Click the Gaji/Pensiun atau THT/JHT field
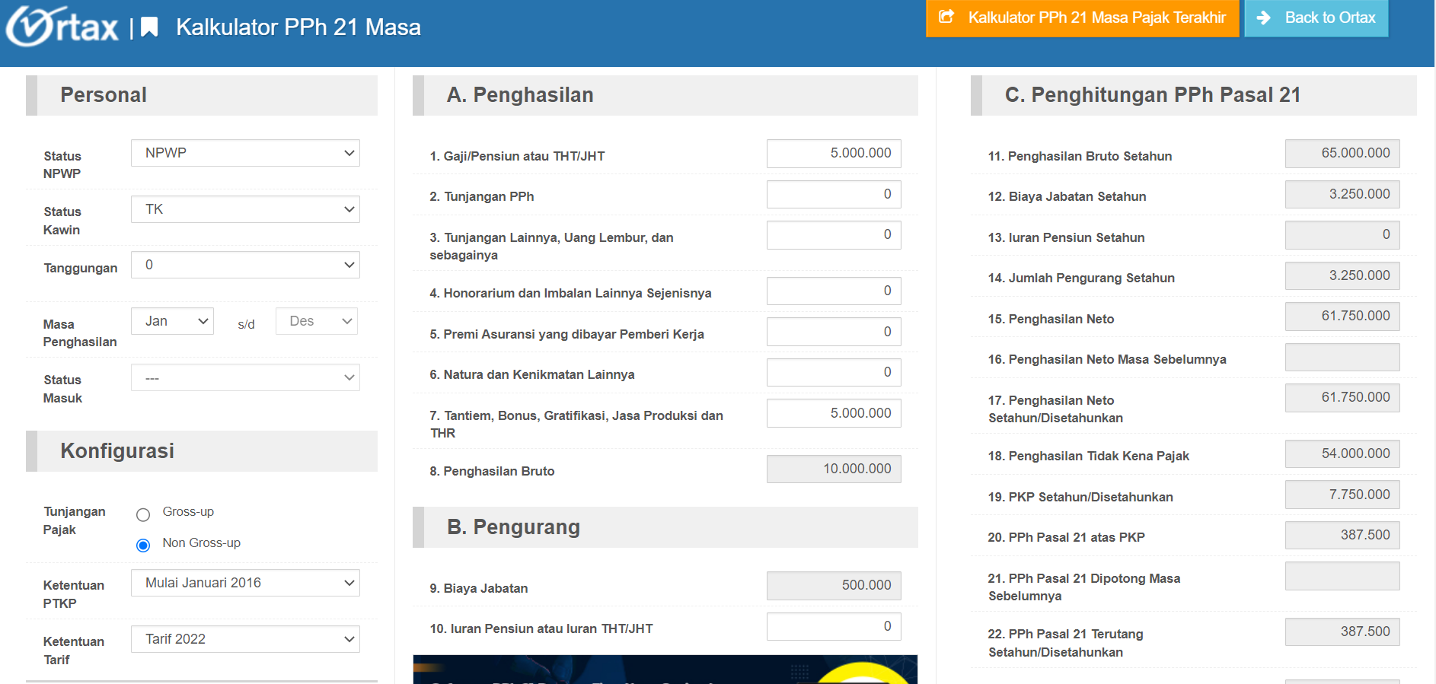 click(834, 154)
